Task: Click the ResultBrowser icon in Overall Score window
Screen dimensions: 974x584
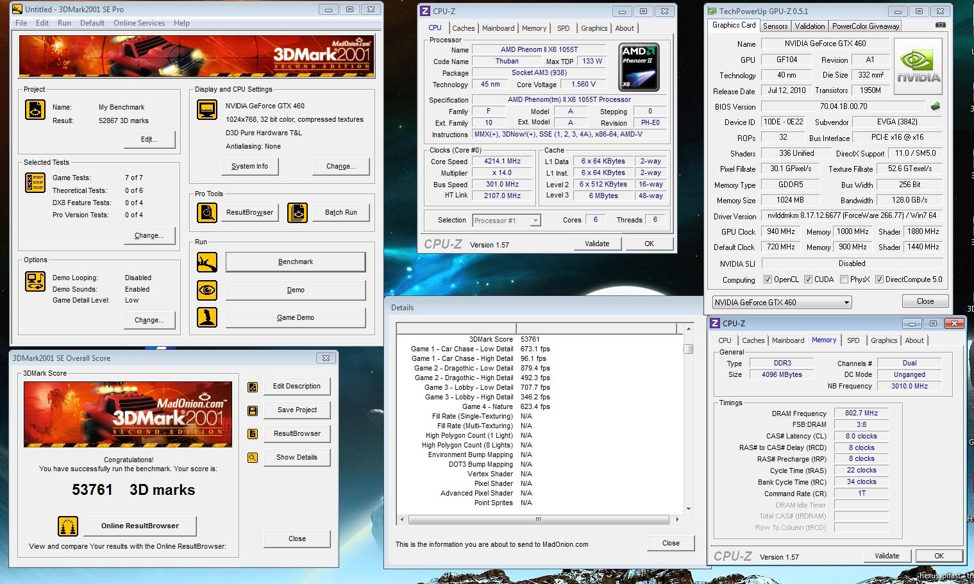Action: [253, 434]
